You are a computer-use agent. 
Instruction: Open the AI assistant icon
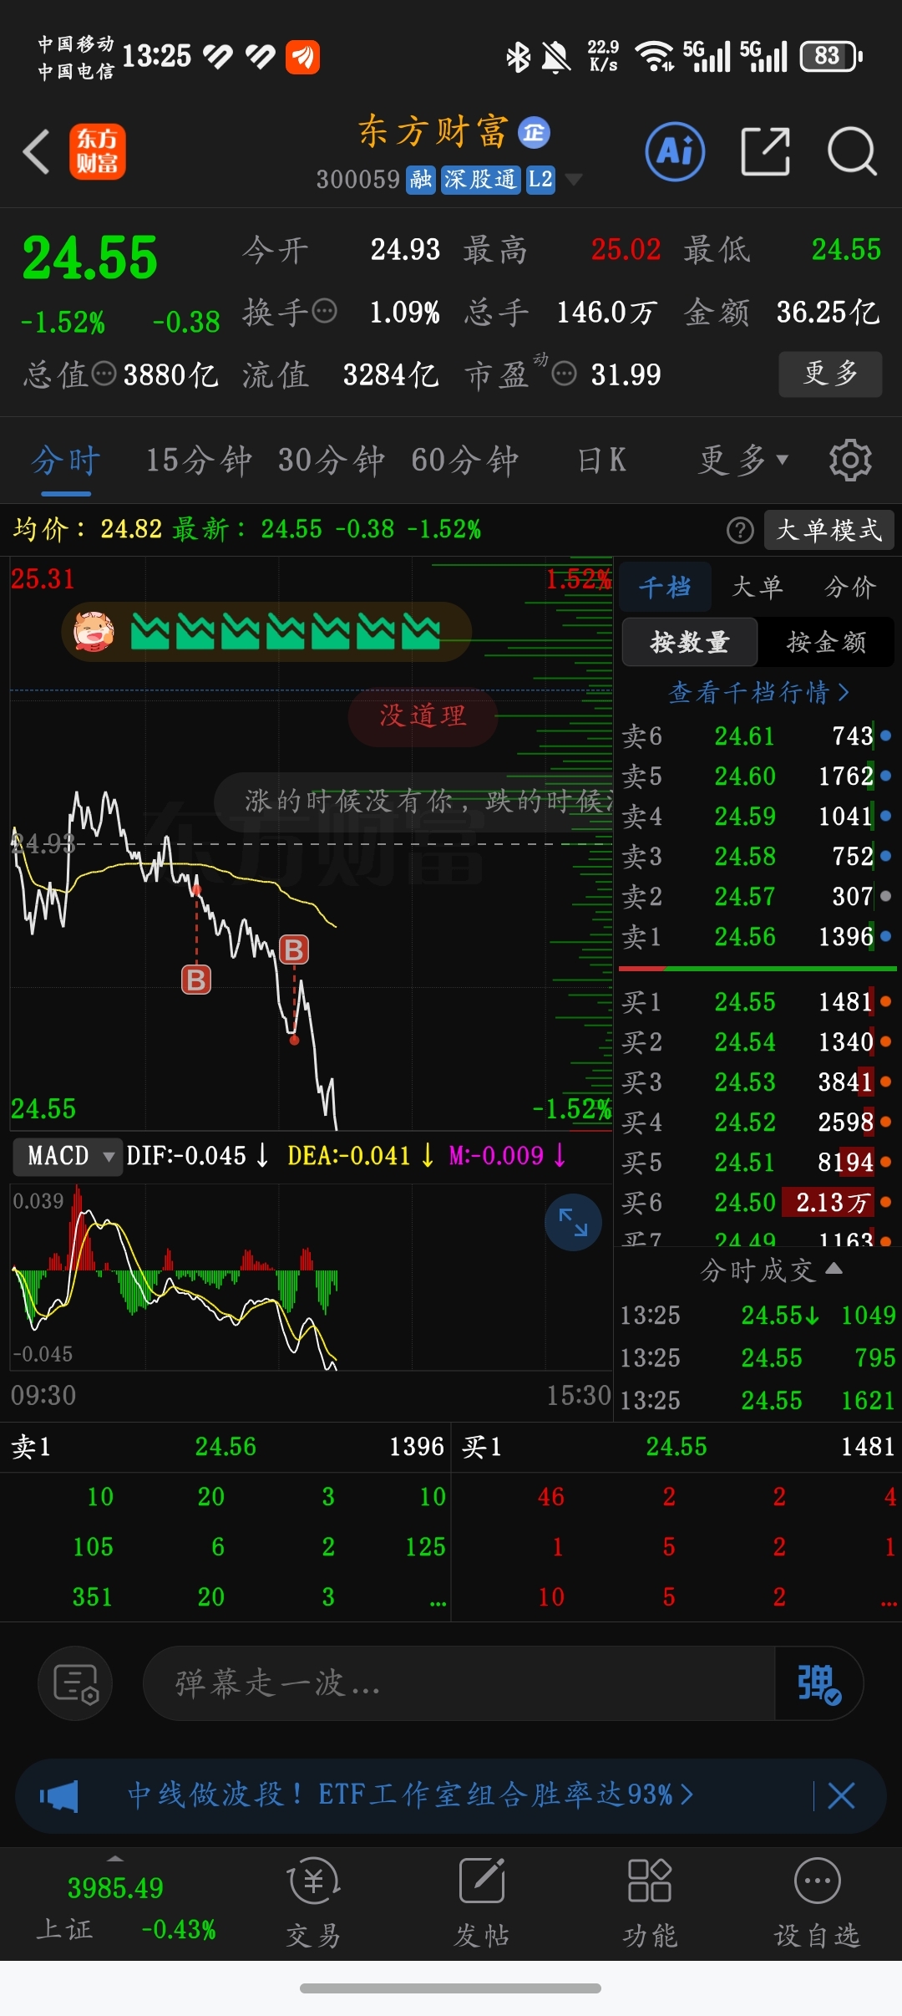(x=675, y=152)
